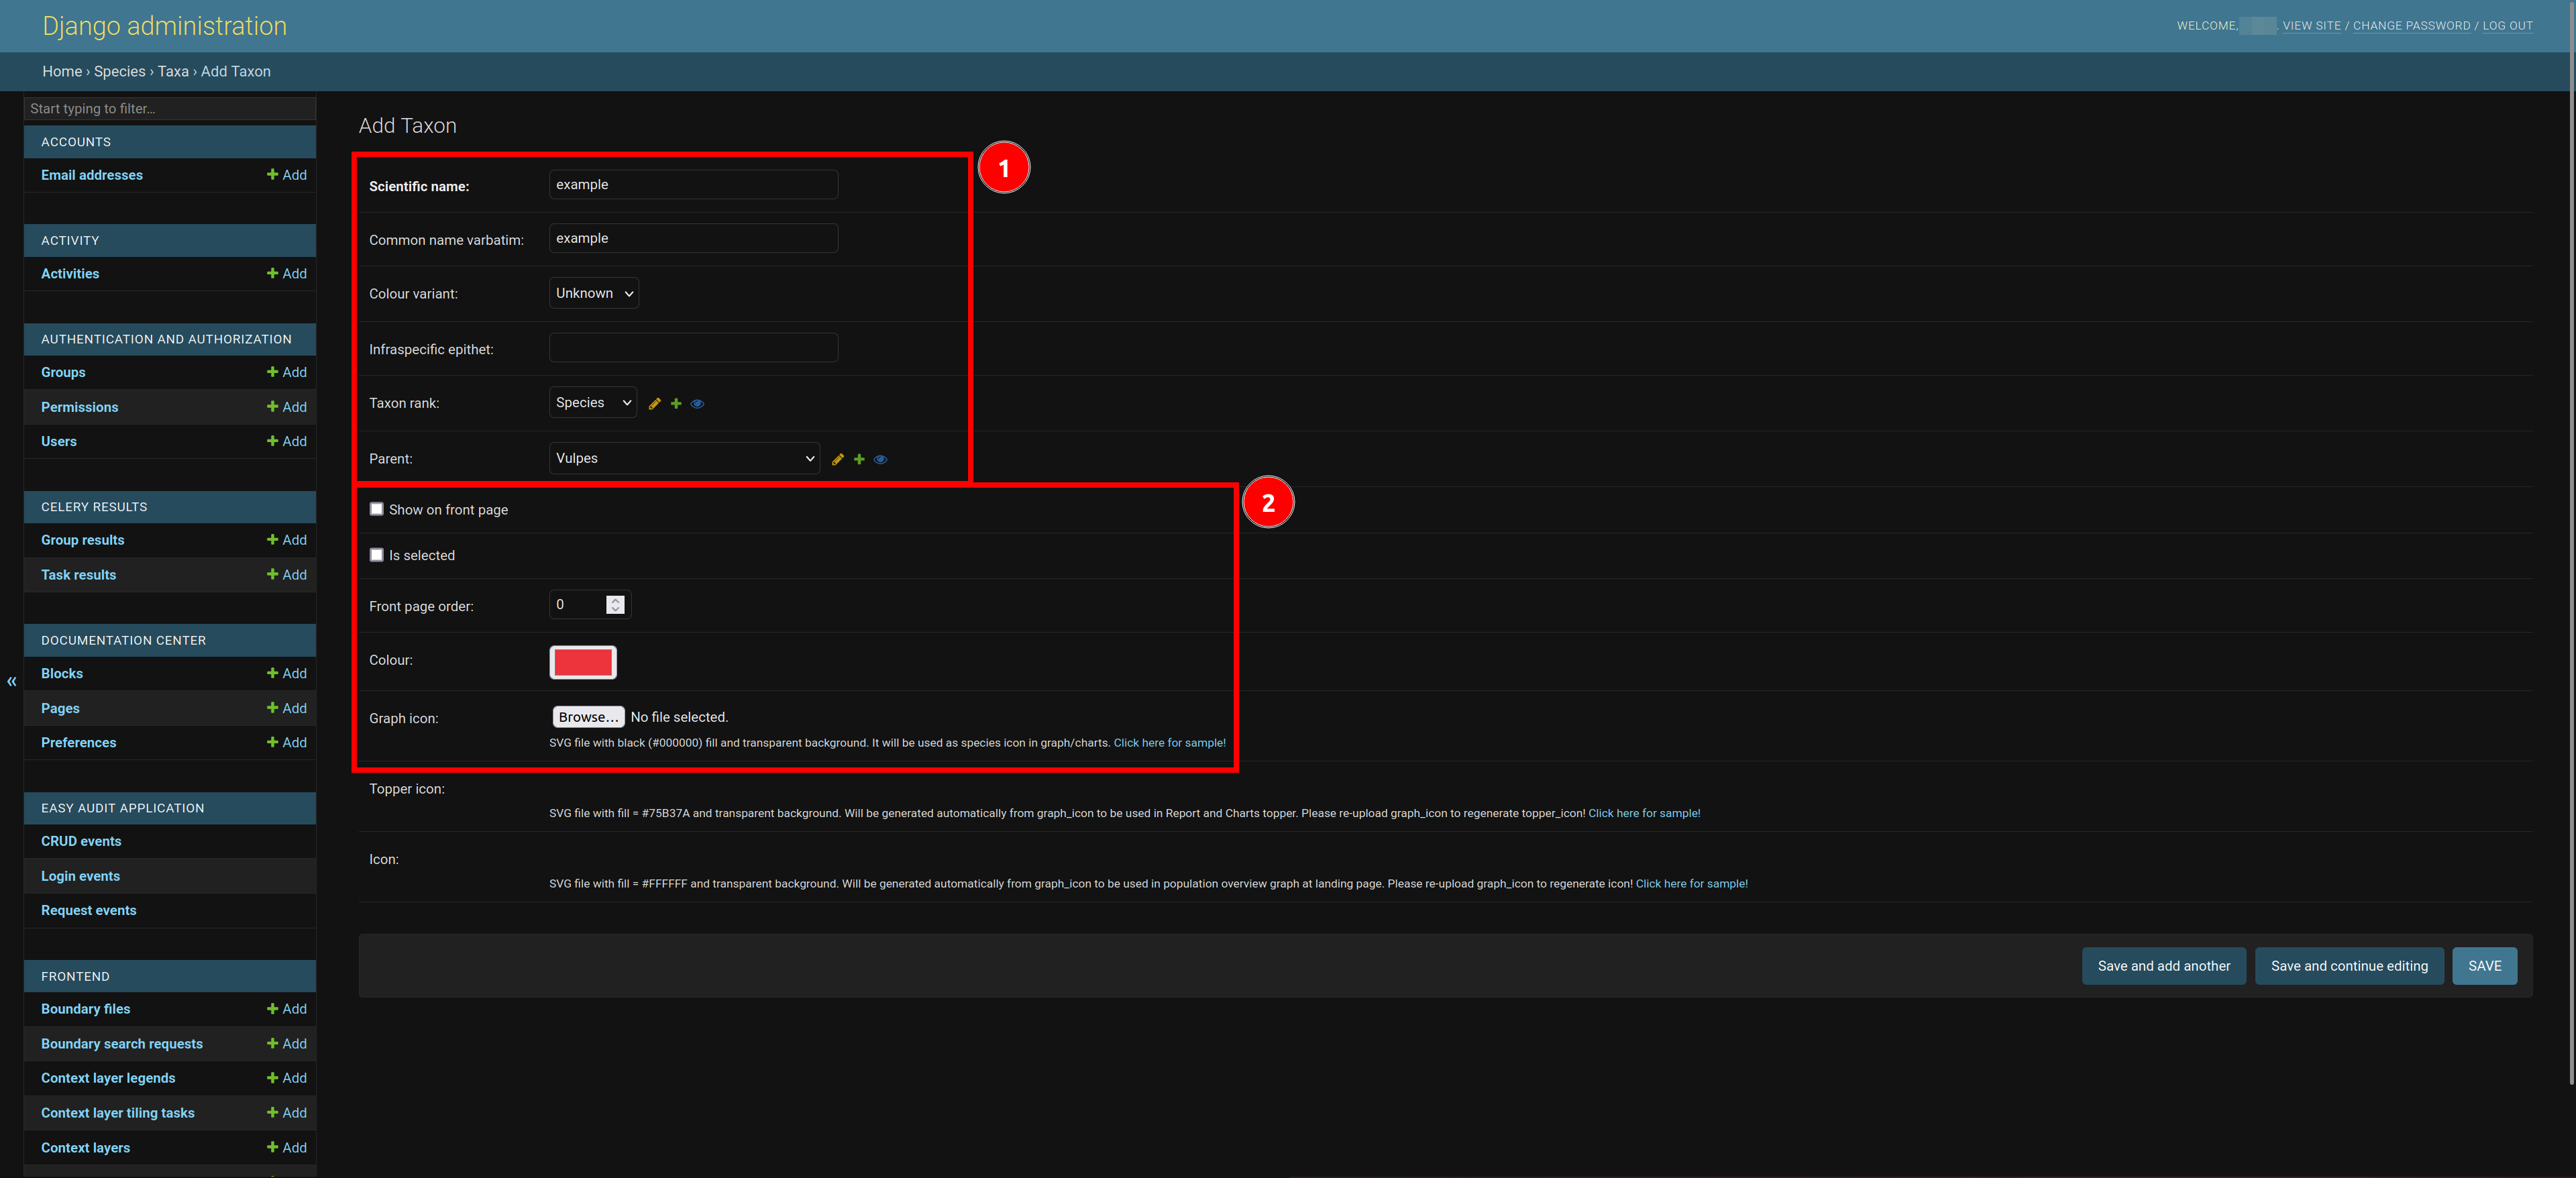This screenshot has width=2576, height=1178.
Task: Add new Groups entry
Action: point(287,372)
